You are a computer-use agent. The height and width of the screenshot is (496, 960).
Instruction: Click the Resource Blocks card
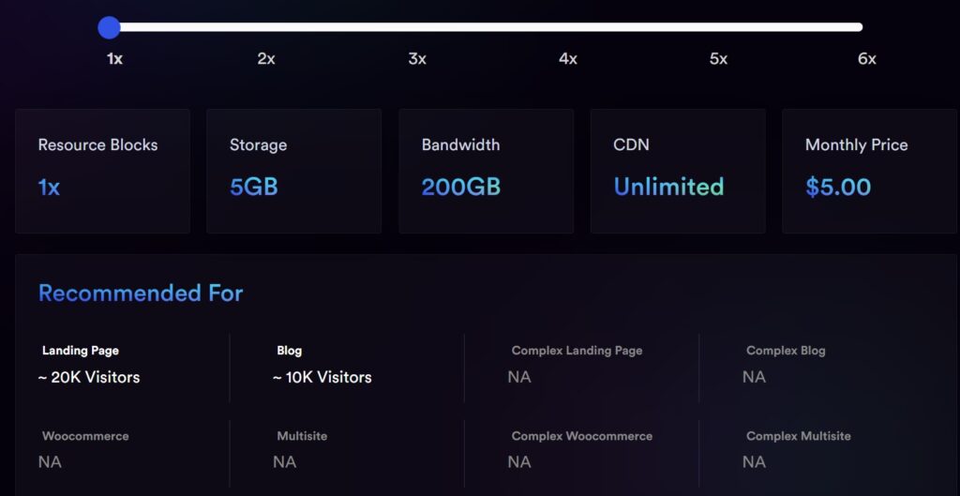click(x=102, y=171)
